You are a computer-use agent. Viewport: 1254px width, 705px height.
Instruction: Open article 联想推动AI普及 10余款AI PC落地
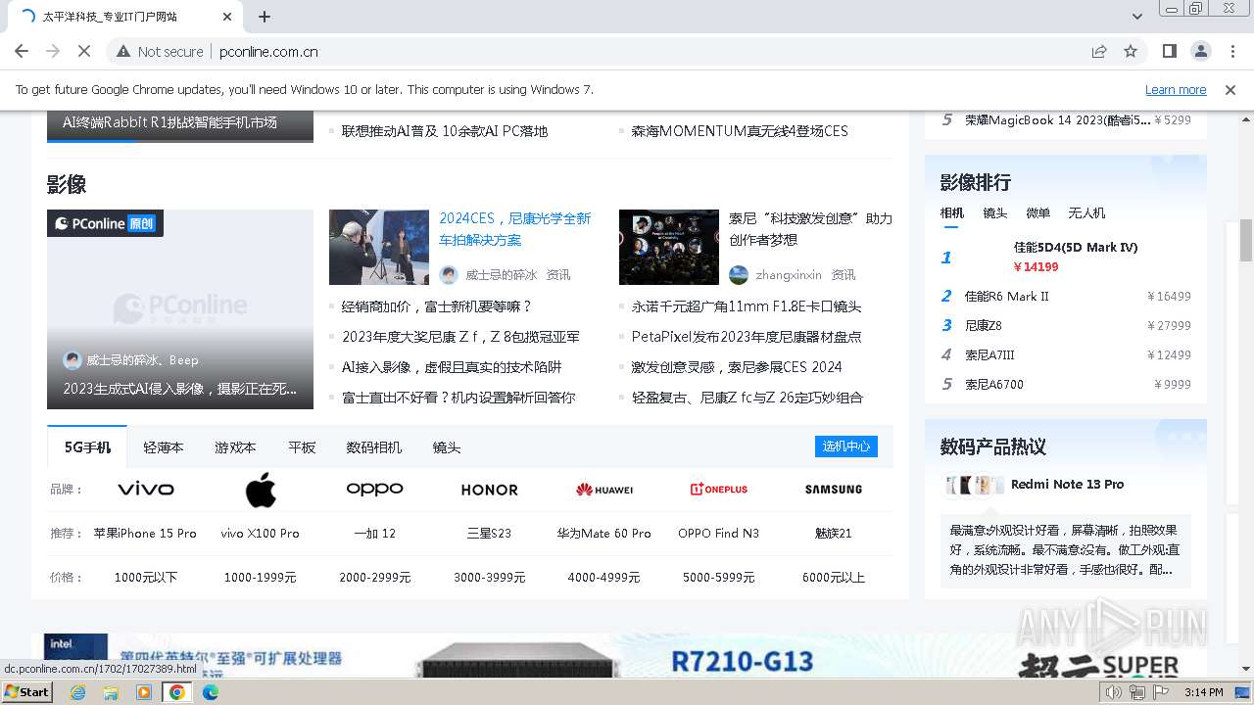(x=445, y=131)
